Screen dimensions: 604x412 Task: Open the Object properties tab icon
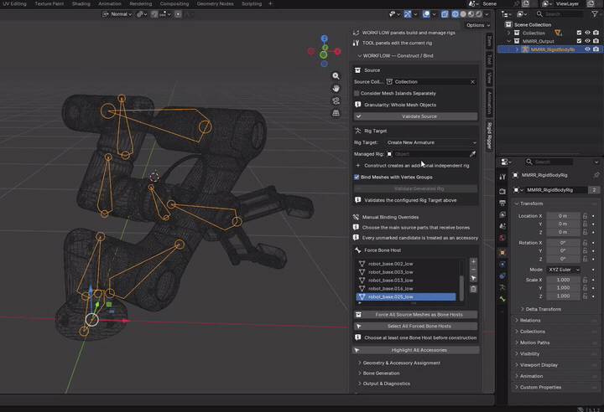click(502, 253)
